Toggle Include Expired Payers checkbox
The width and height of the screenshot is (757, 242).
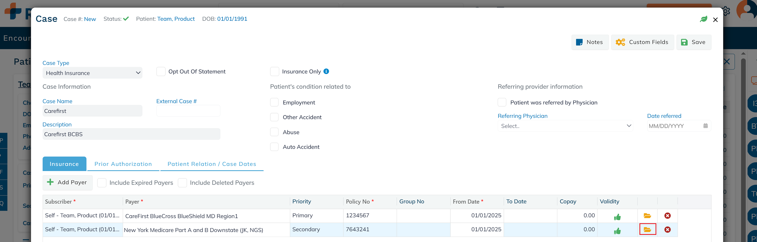pos(102,183)
